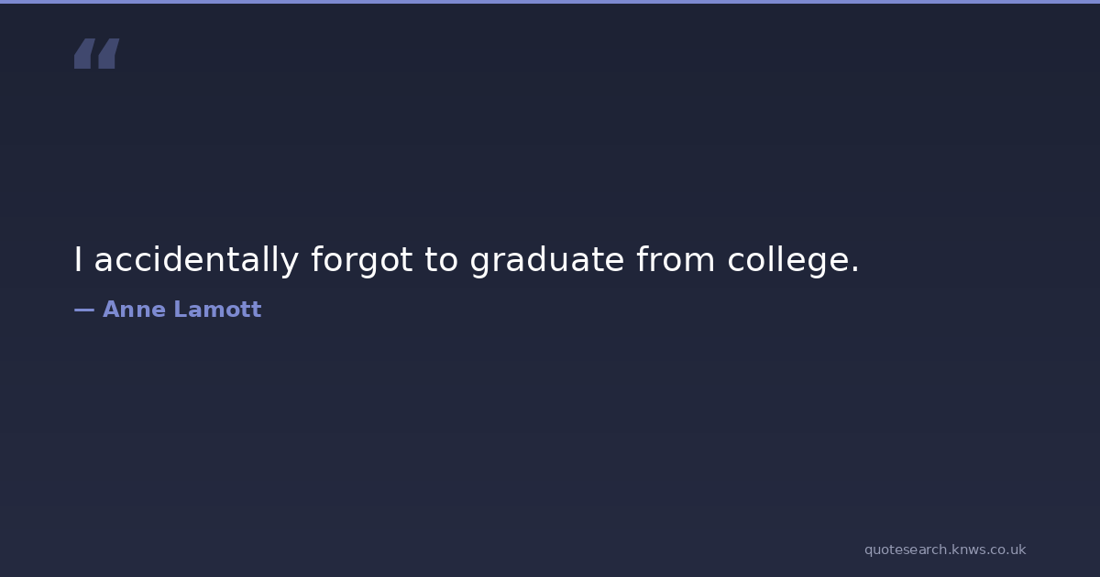Click the ".co.uk" ending of the footer URL

tap(1007, 550)
